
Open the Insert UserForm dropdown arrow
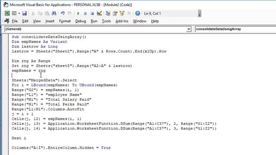[x=19, y=13]
